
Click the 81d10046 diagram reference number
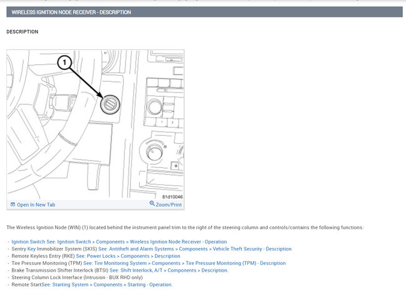(172, 197)
